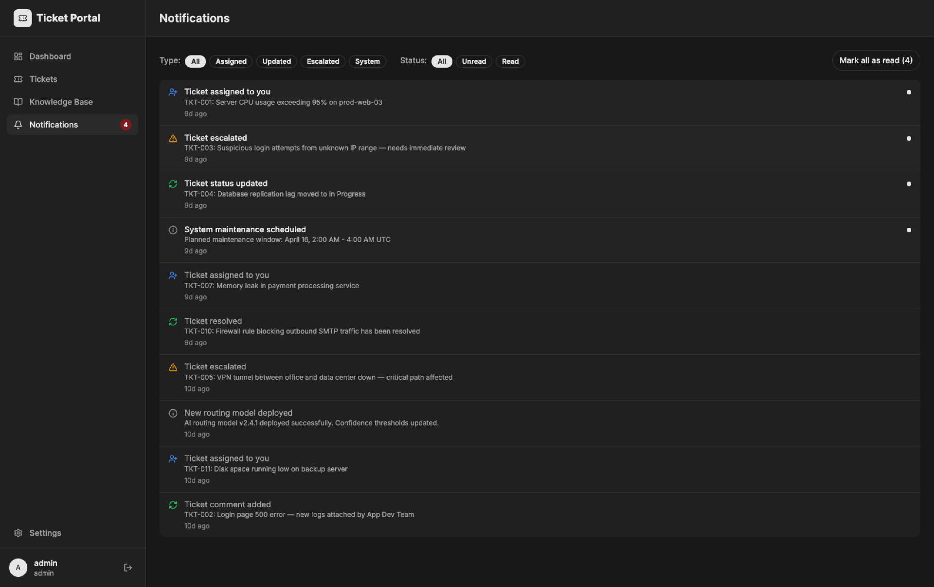Click the Knowledge Base book icon
The width and height of the screenshot is (934, 587).
coord(18,102)
